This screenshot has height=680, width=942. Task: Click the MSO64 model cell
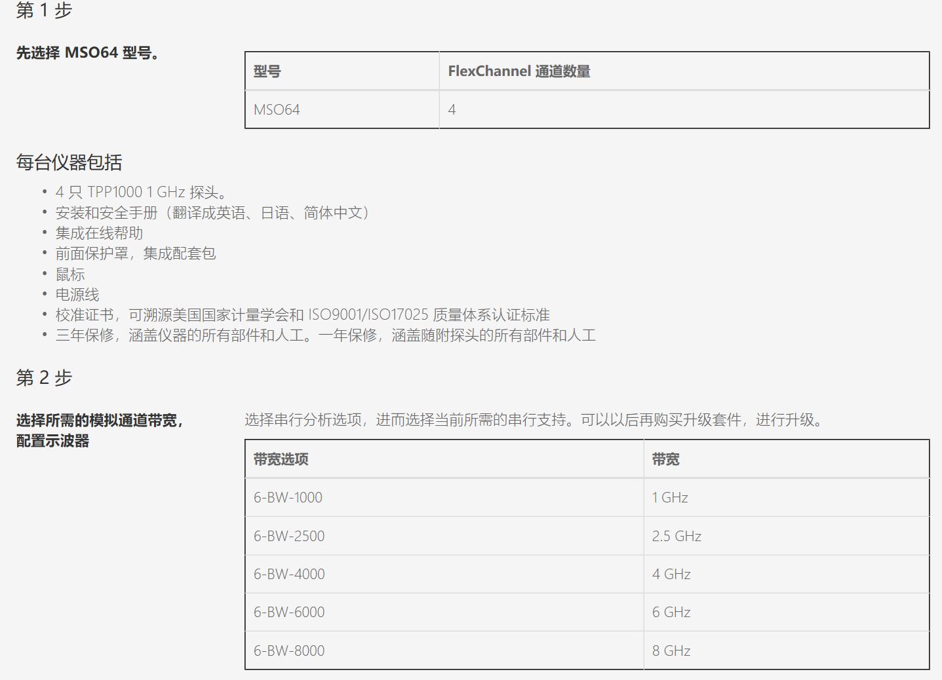click(277, 109)
